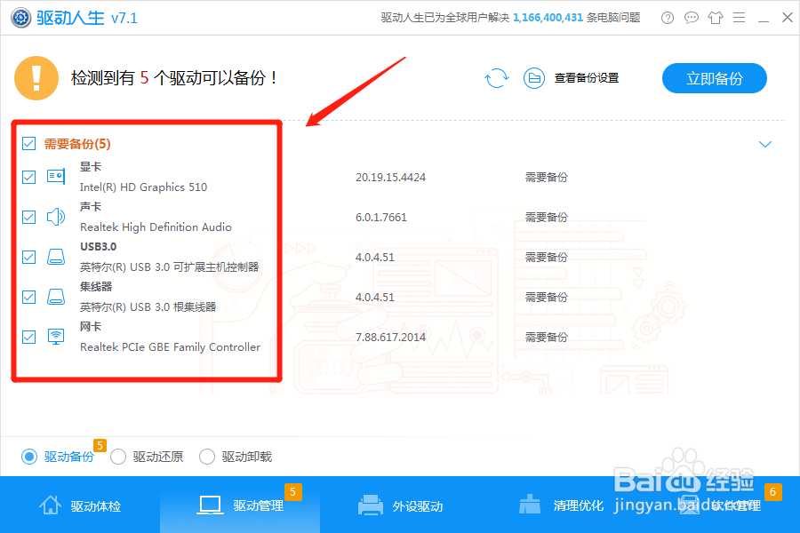Click 英特尔(R) USB 3.0 可扩展主机控制器 name
This screenshot has width=800, height=533.
pyautogui.click(x=170, y=266)
